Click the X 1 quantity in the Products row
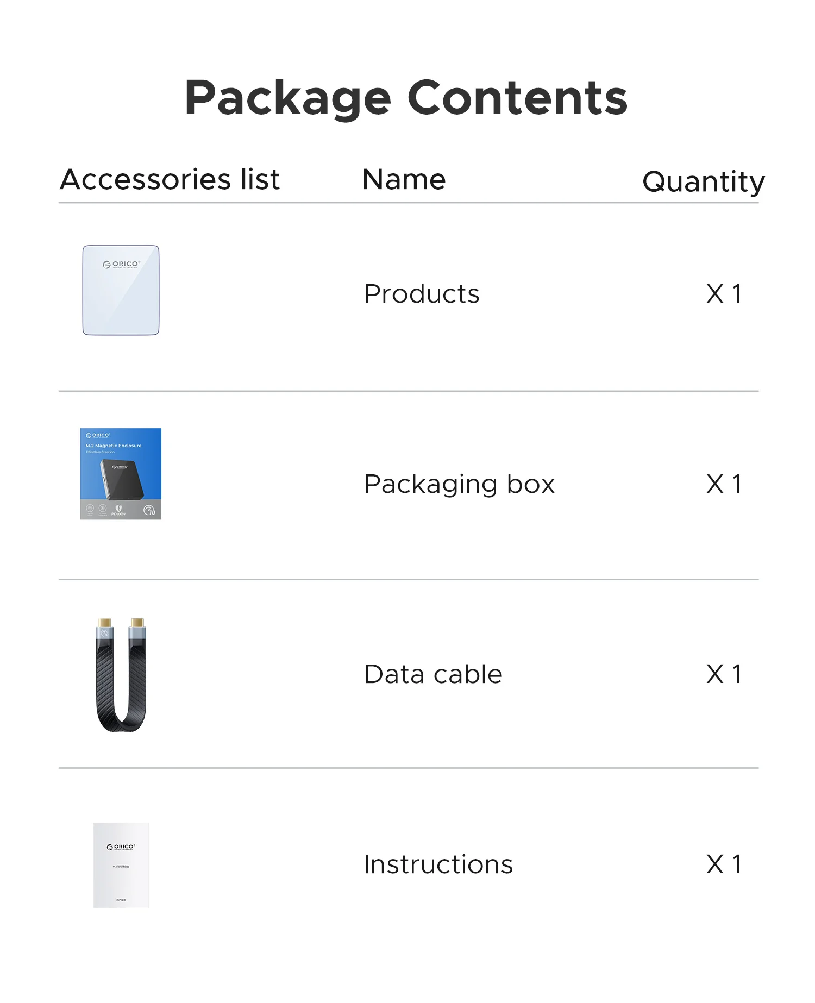This screenshot has width=815, height=1003. (x=724, y=294)
